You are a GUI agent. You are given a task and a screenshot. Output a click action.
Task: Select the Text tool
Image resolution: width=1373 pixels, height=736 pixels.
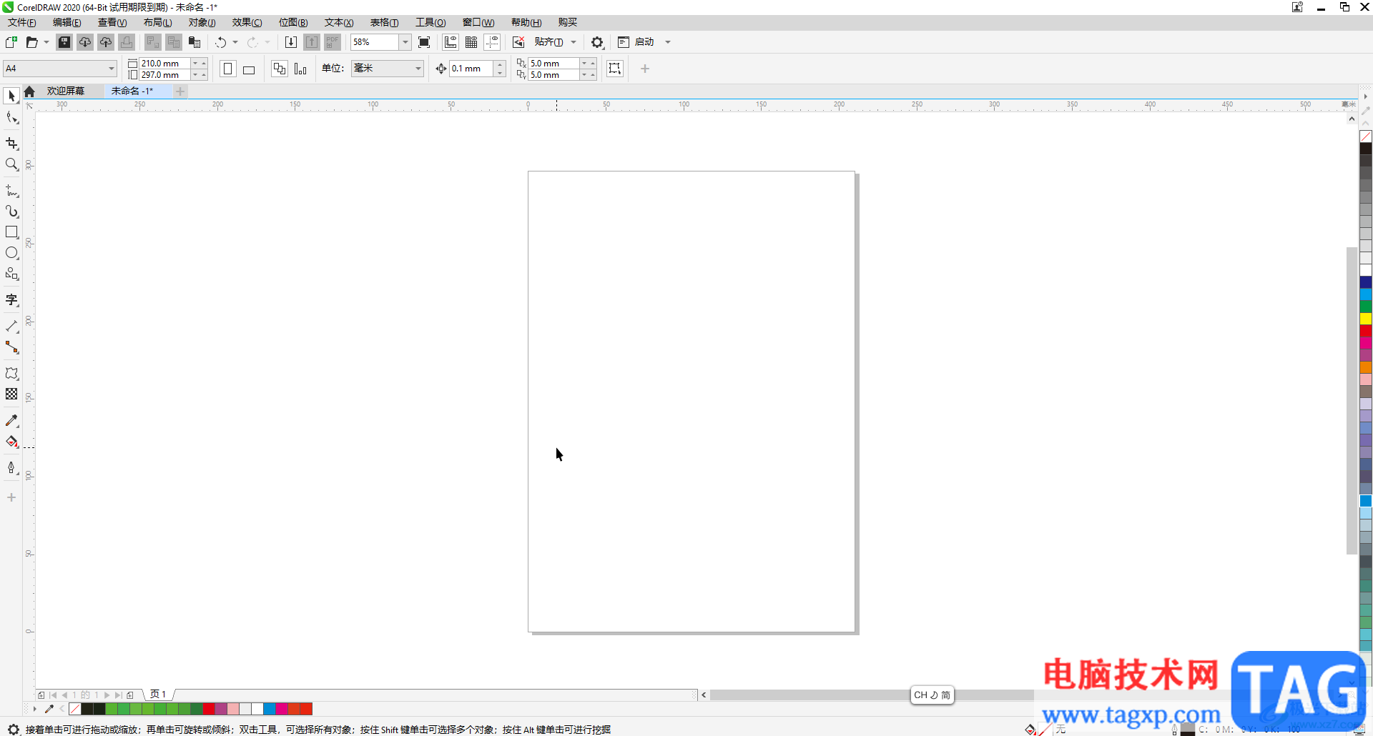11,300
